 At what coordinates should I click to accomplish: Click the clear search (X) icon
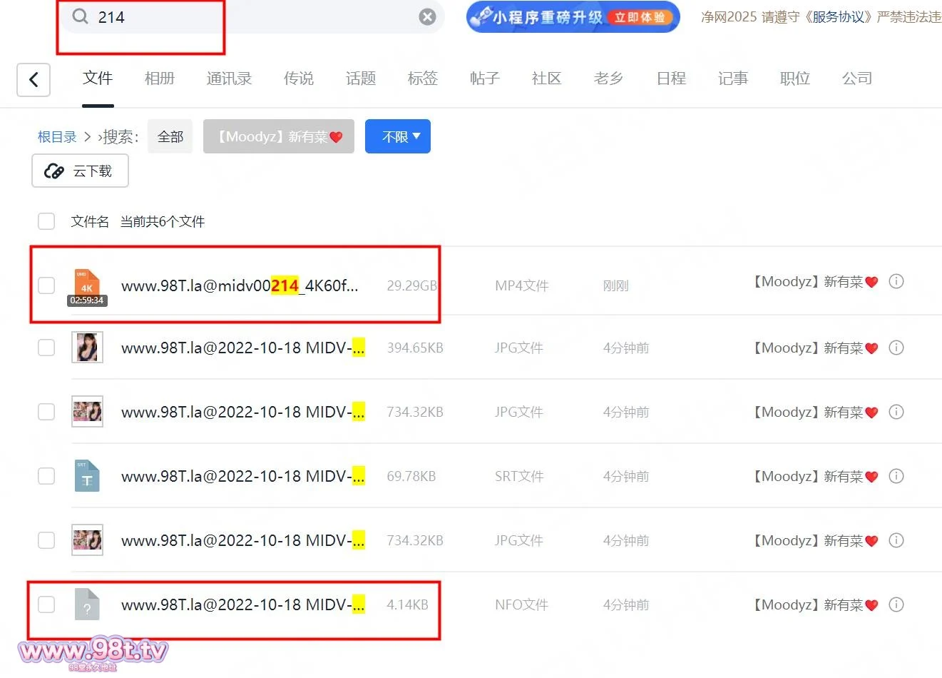[427, 17]
